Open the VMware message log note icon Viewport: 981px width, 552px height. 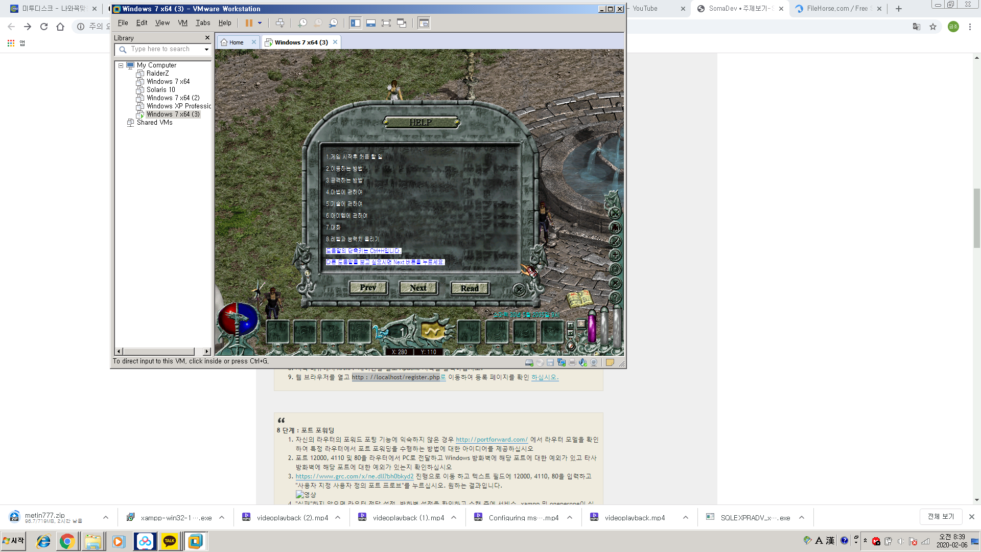tap(610, 362)
